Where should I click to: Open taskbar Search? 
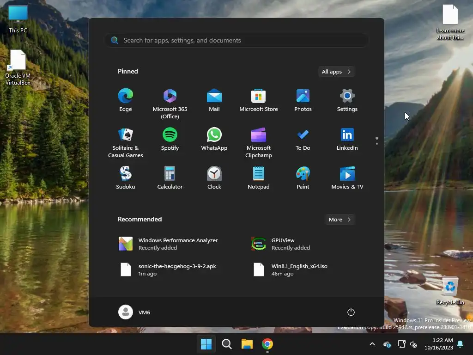pyautogui.click(x=226, y=344)
